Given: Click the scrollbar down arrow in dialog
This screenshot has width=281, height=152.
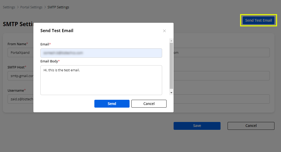Looking at the screenshot, I should click(171, 93).
